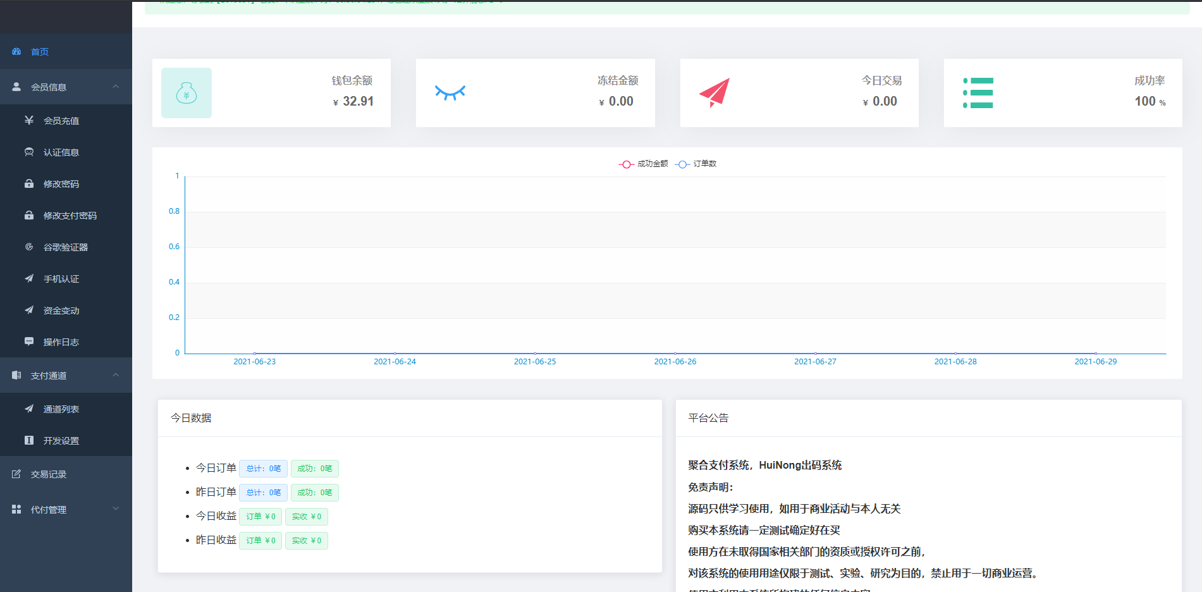The width and height of the screenshot is (1202, 592).
Task: Click the pink paper plane on 今日交易 card
Action: click(714, 92)
